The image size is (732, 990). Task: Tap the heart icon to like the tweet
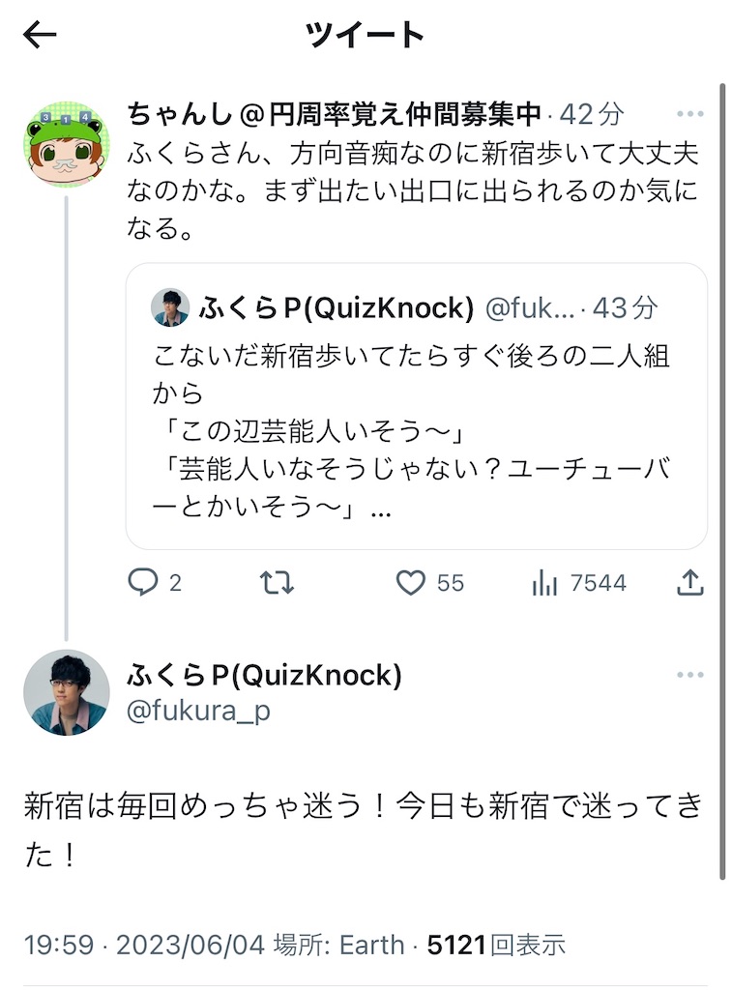[413, 582]
